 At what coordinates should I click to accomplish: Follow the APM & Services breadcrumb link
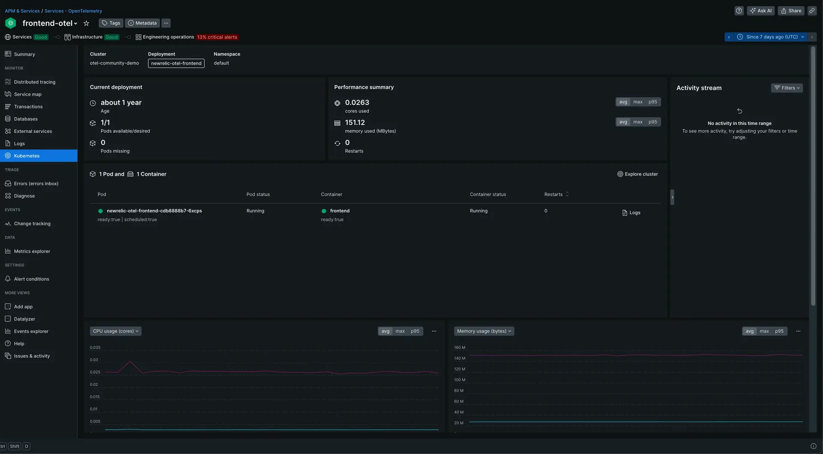coord(22,11)
